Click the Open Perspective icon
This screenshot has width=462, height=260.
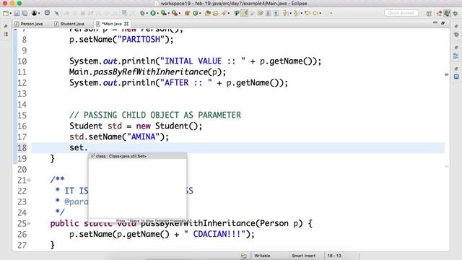click(429, 13)
